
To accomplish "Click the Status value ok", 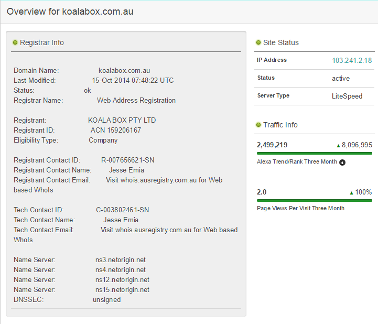I will point(87,91).
